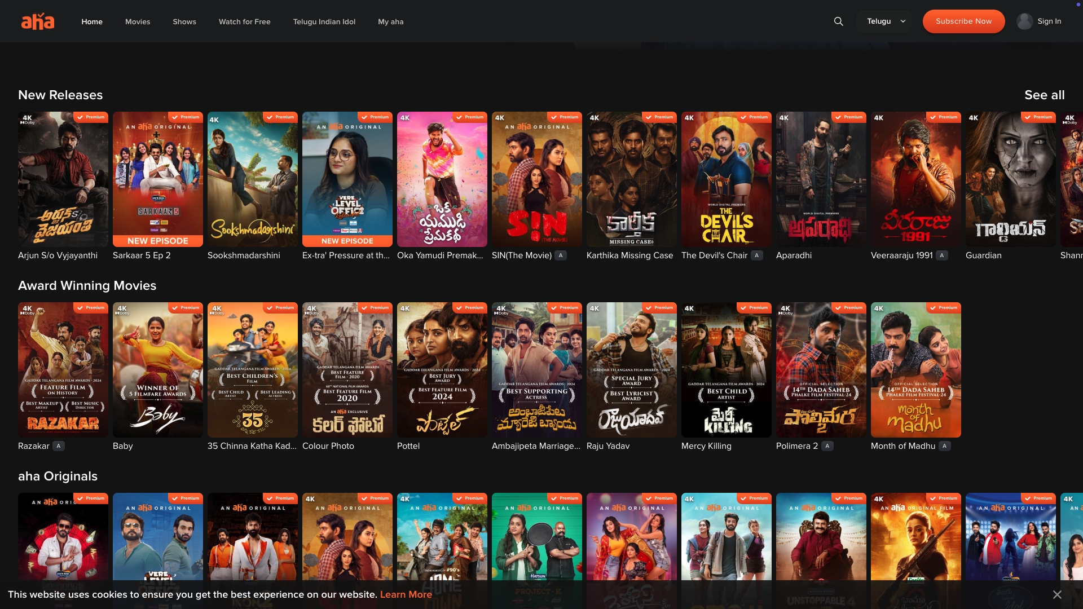Click the aha logo
This screenshot has height=609, width=1083.
[x=37, y=21]
